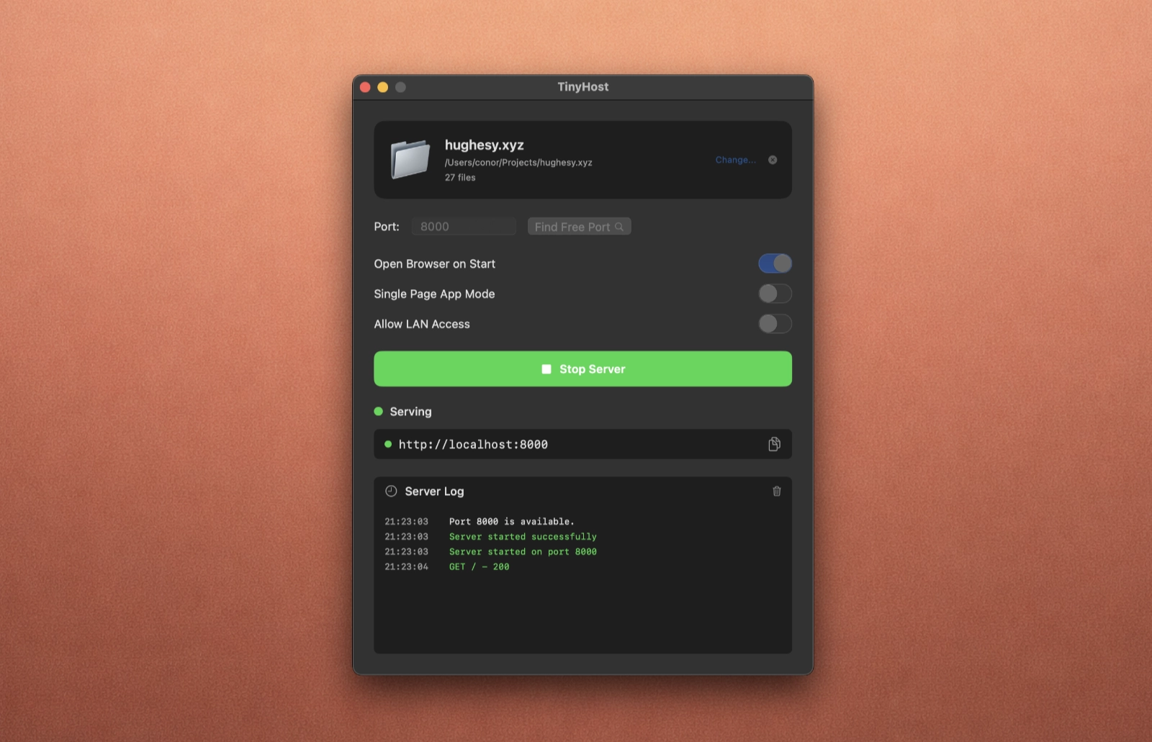
Task: Click the stop square icon inside Stop Server
Action: (x=546, y=368)
